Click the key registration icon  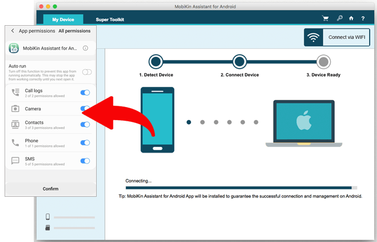tap(339, 18)
